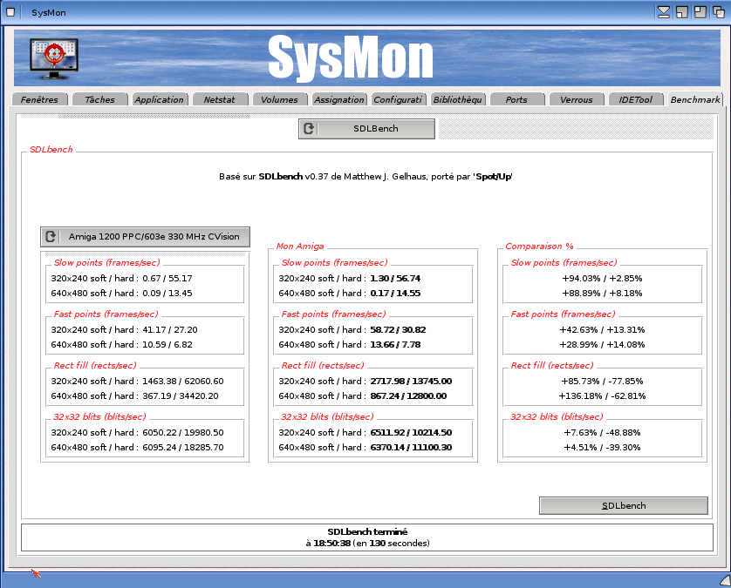Start the SDLbench test button
Viewport: 731px width, 588px height.
[x=624, y=505]
